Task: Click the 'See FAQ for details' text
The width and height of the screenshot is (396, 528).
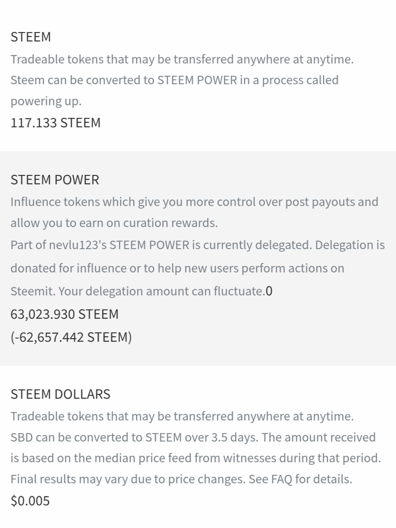Action: 300,479
